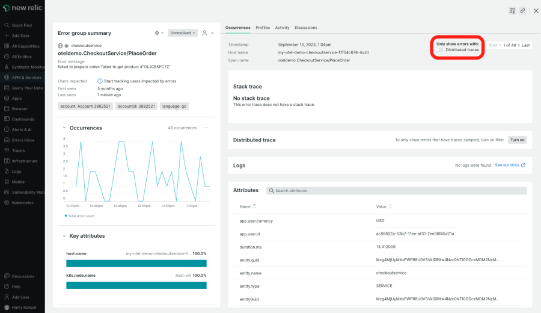This screenshot has height=313, width=541.
Task: Open the error group settings dropdown
Action: (159, 33)
